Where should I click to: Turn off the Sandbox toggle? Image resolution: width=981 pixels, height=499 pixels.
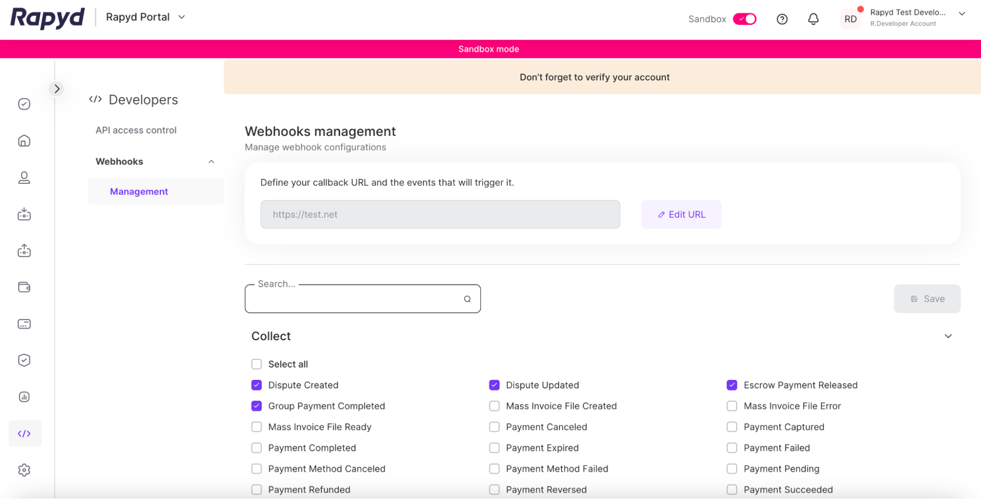[x=744, y=19]
